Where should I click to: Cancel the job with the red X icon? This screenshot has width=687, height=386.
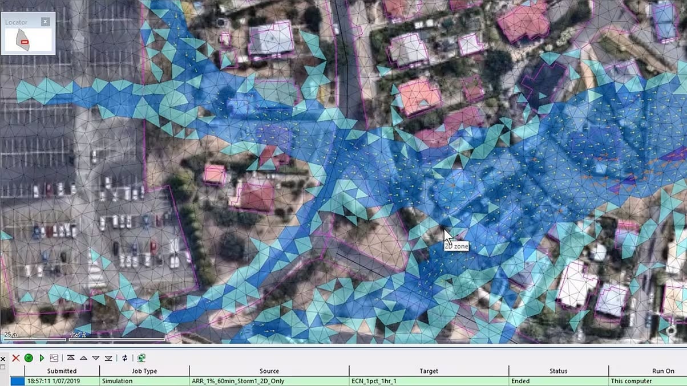(16, 358)
